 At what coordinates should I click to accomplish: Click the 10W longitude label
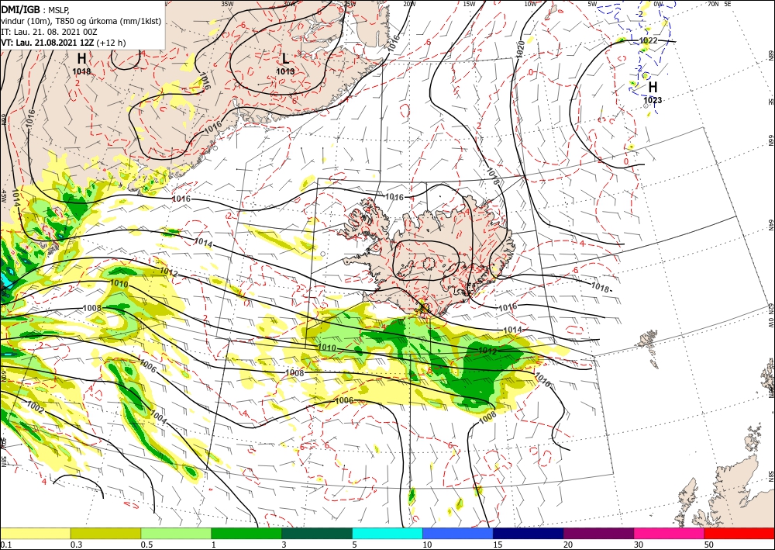point(530,4)
